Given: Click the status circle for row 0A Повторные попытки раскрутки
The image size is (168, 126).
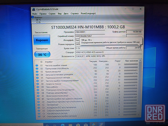Looking at the screenshot, I should click(38, 90).
